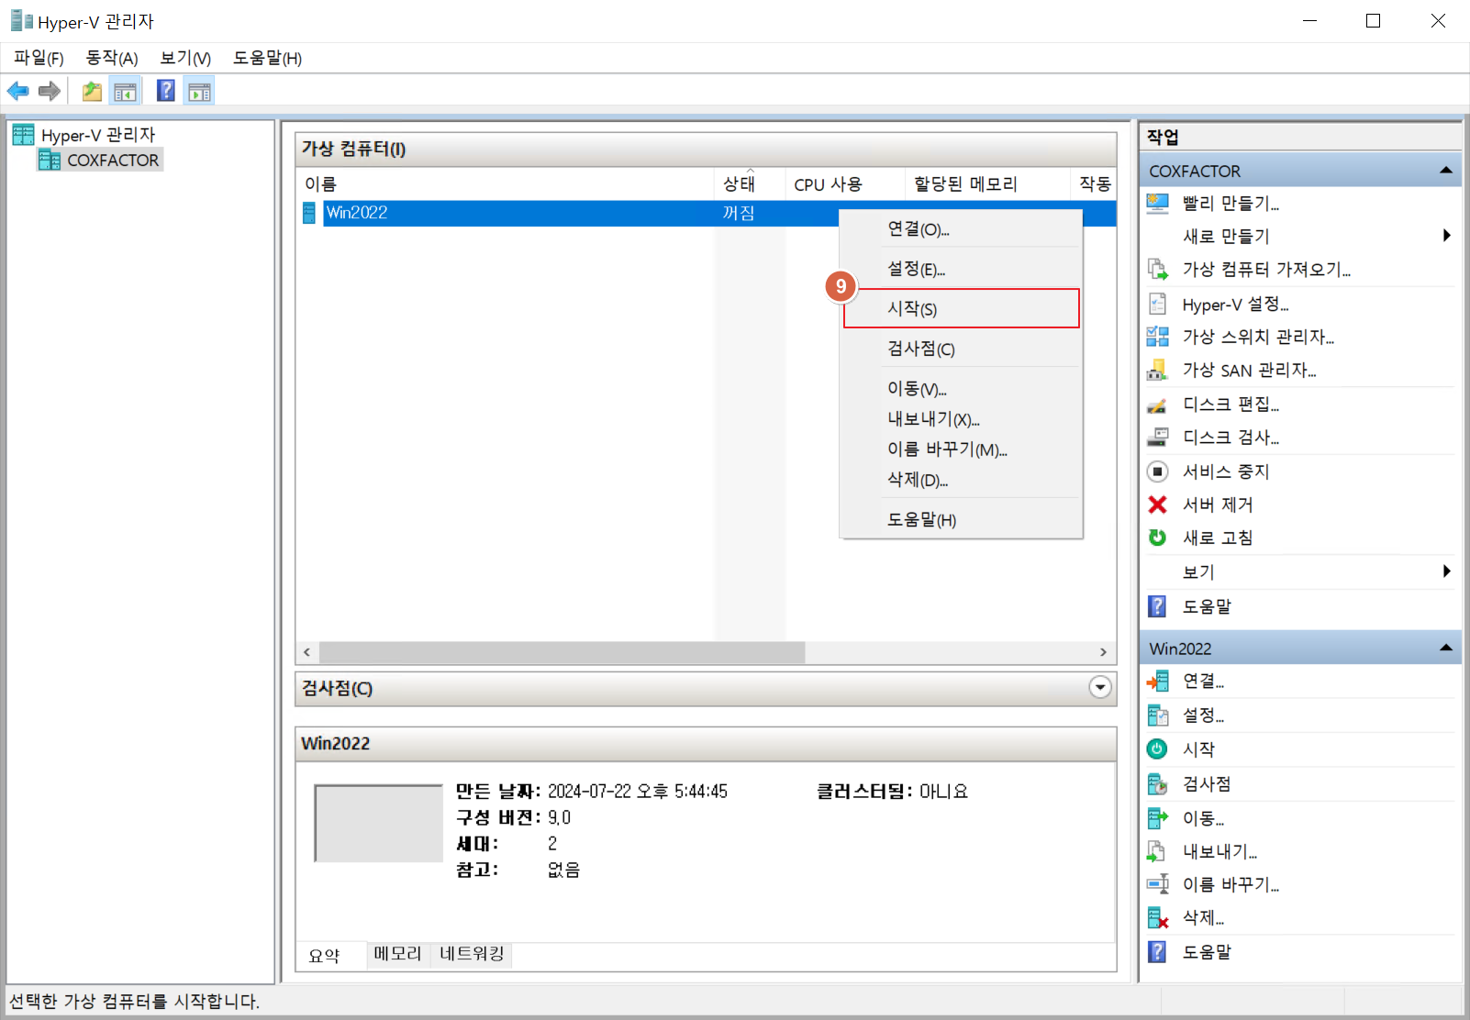Click Win2022 section 내보내기 icon
This screenshot has height=1020, width=1470.
1158,851
